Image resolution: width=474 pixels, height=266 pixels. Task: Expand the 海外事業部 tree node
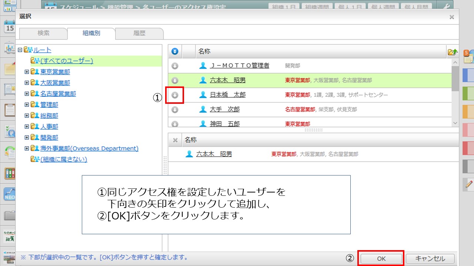[27, 149]
